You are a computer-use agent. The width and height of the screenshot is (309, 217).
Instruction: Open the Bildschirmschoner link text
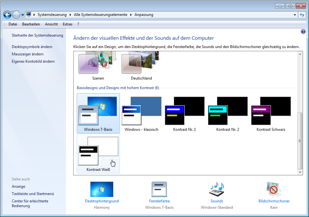274,201
